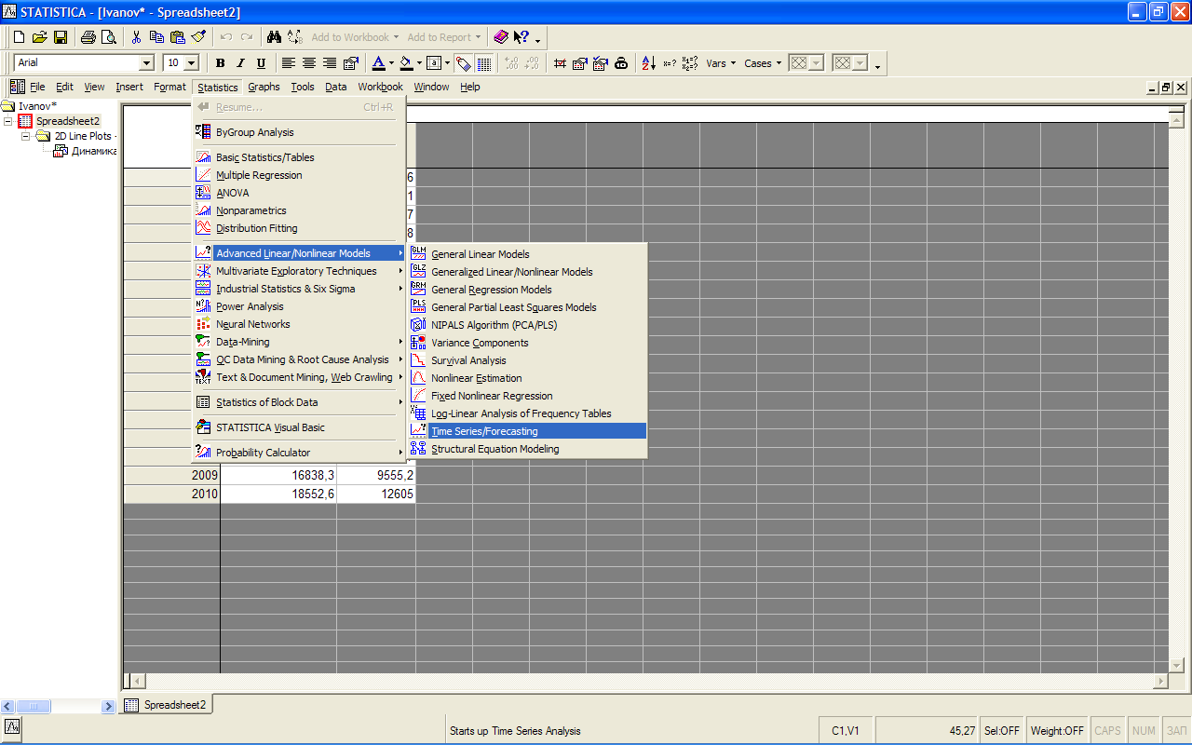Click the What's This help pointer icon

tap(521, 37)
